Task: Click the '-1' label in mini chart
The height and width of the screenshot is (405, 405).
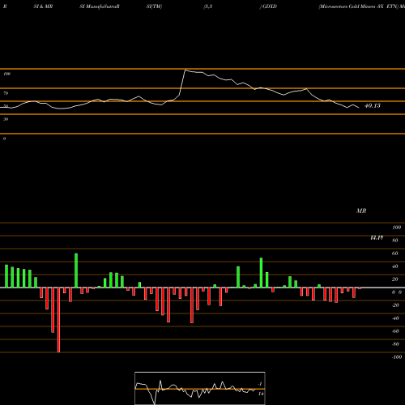Action: [x=260, y=384]
